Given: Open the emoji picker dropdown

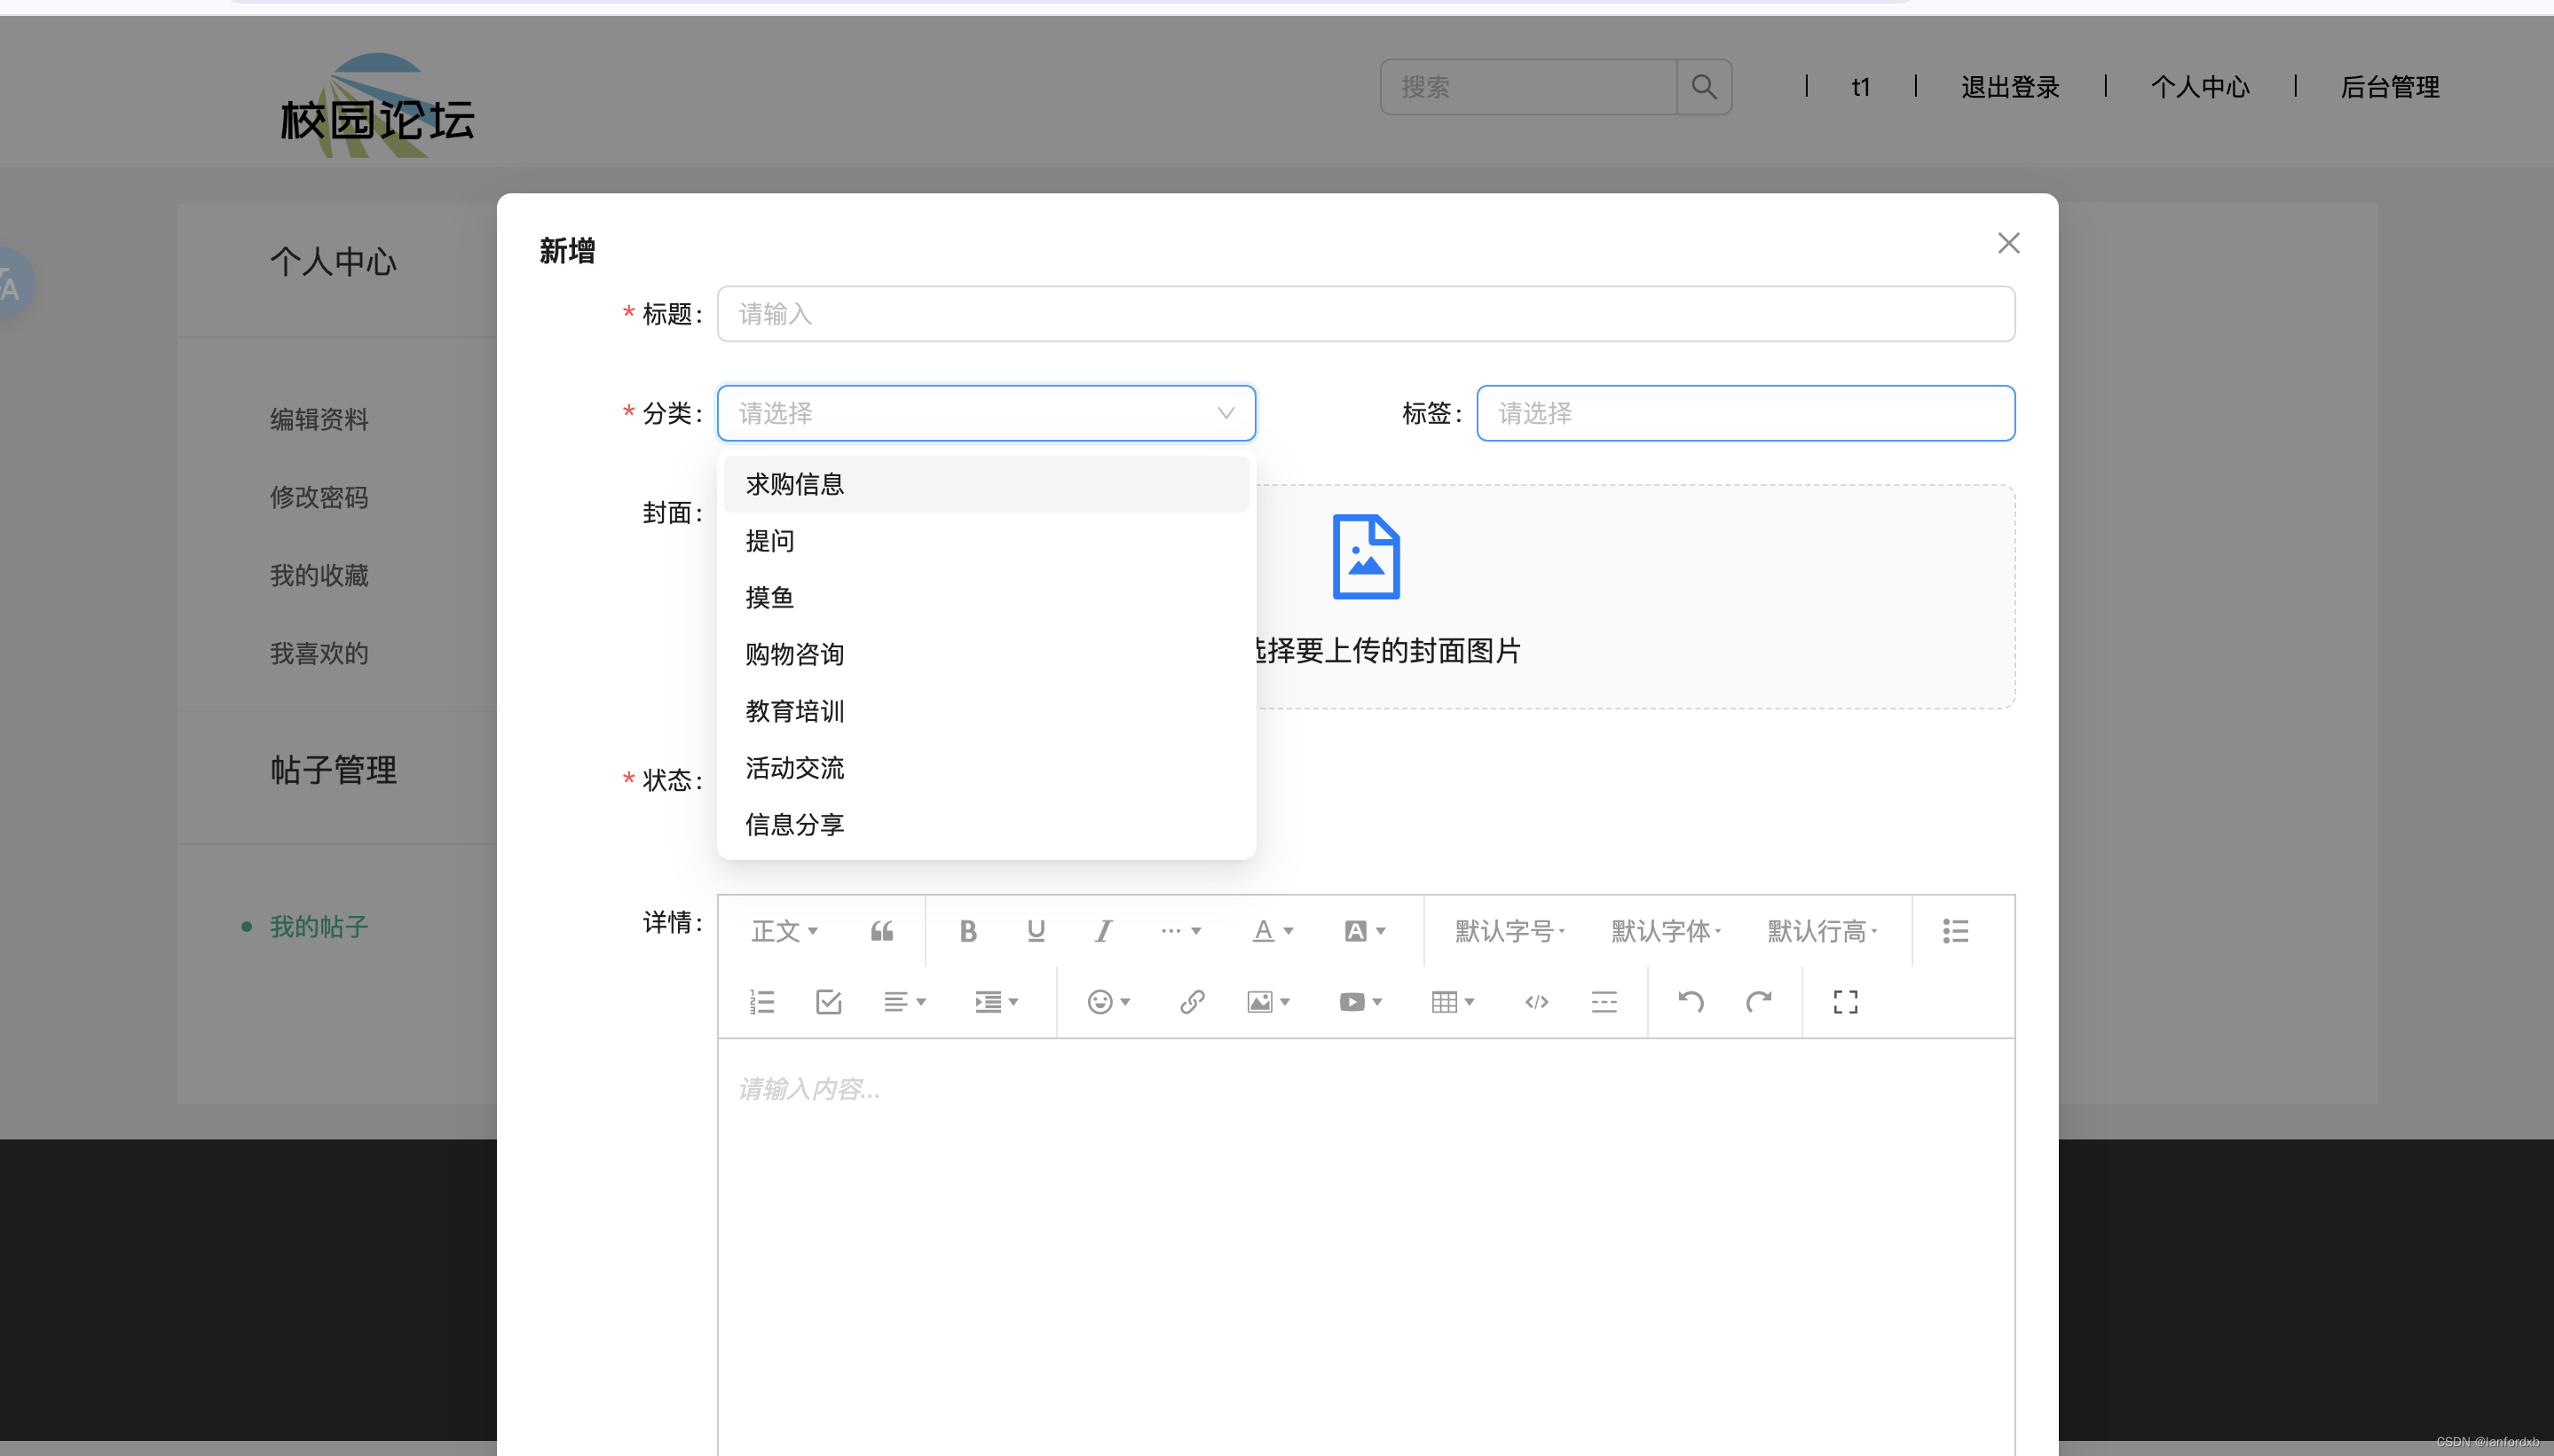Looking at the screenshot, I should pyautogui.click(x=1108, y=1002).
